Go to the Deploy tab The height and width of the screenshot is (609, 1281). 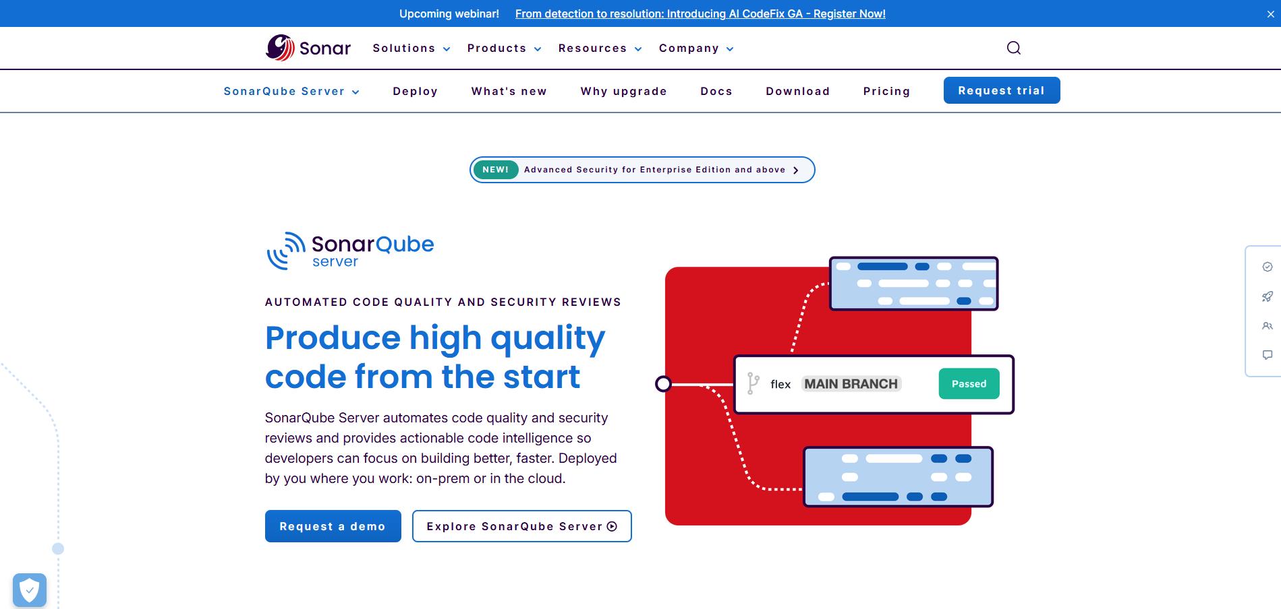click(416, 92)
